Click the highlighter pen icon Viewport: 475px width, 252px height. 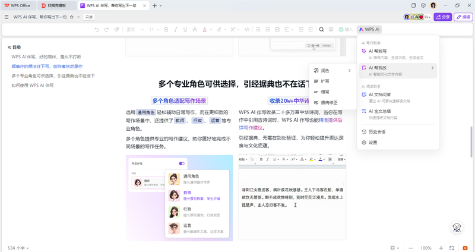(219, 29)
